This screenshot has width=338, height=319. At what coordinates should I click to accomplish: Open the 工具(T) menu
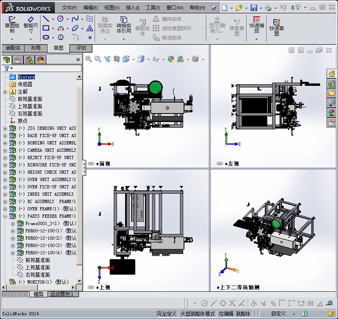point(153,8)
